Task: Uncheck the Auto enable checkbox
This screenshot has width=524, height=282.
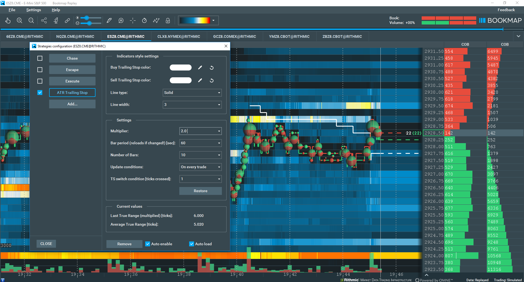Action: click(148, 244)
